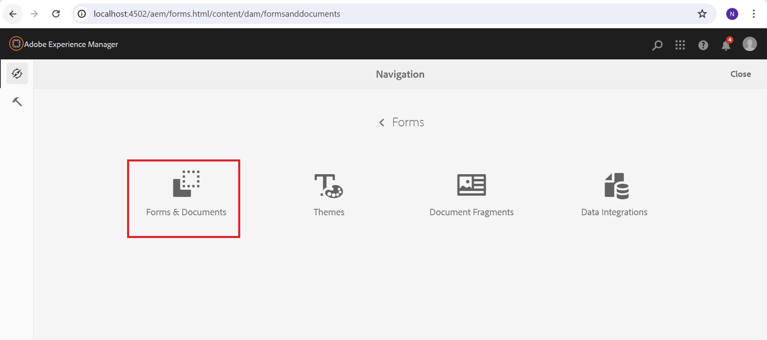The width and height of the screenshot is (767, 340).
Task: Open the AEM search magnifier
Action: point(657,45)
